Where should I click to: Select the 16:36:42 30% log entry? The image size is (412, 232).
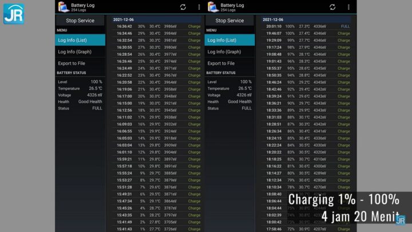coord(157,26)
